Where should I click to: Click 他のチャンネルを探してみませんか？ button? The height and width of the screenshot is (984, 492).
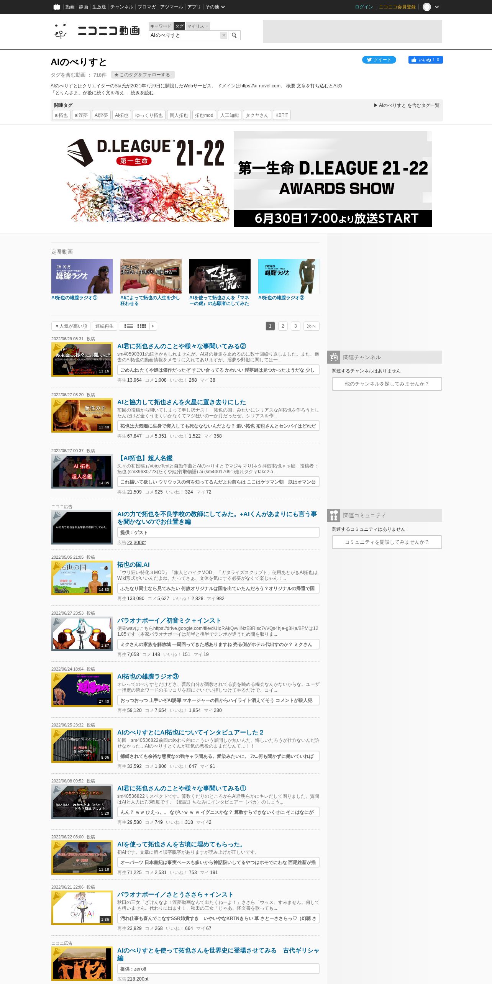tap(387, 384)
